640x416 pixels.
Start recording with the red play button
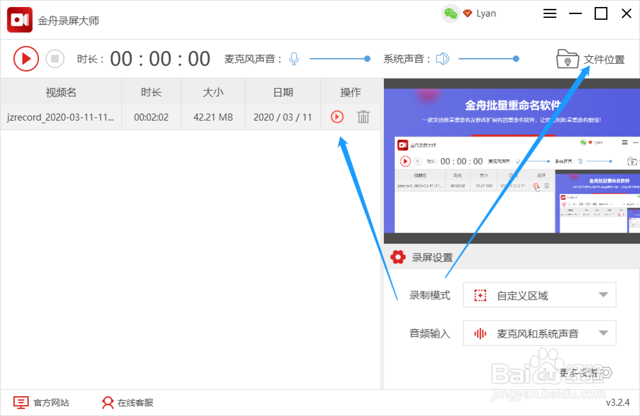point(26,59)
